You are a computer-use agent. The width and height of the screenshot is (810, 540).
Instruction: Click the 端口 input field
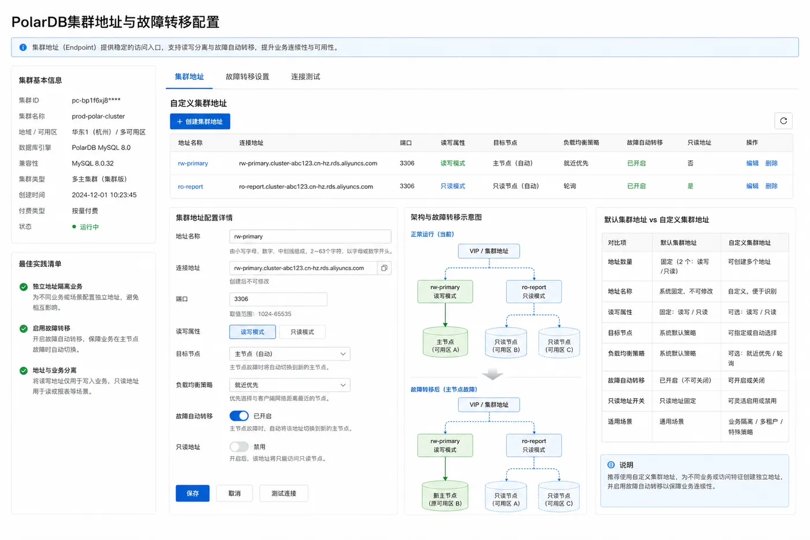(x=278, y=299)
